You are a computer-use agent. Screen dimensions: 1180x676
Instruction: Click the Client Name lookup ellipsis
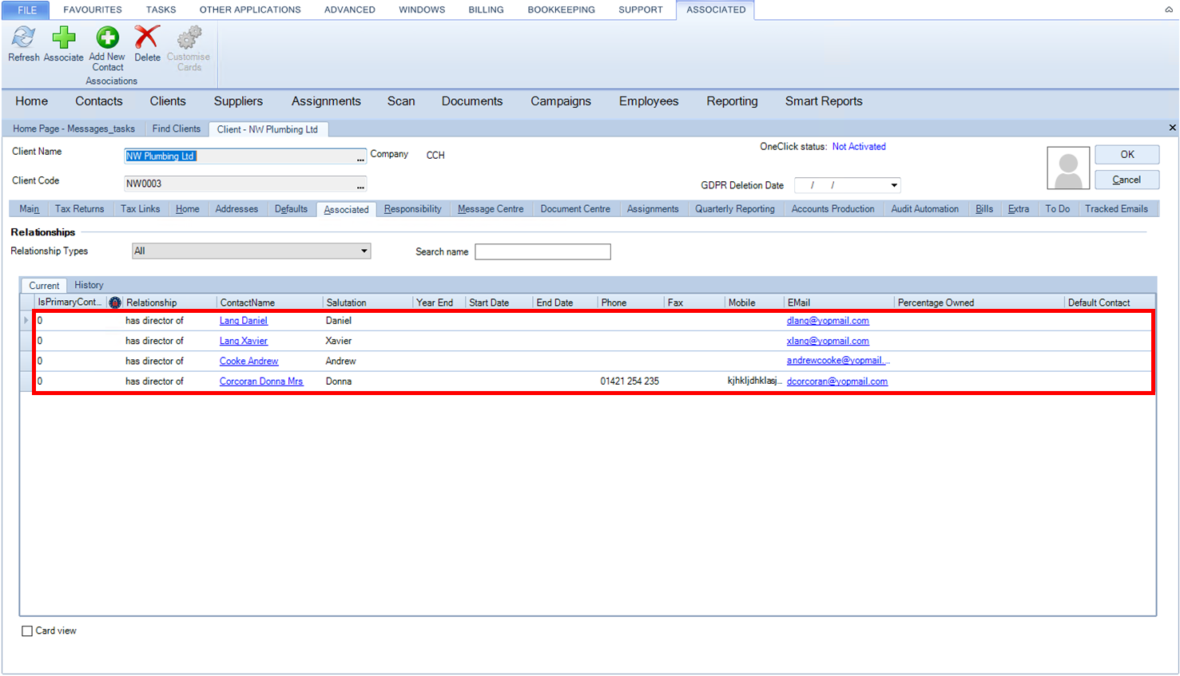(360, 156)
